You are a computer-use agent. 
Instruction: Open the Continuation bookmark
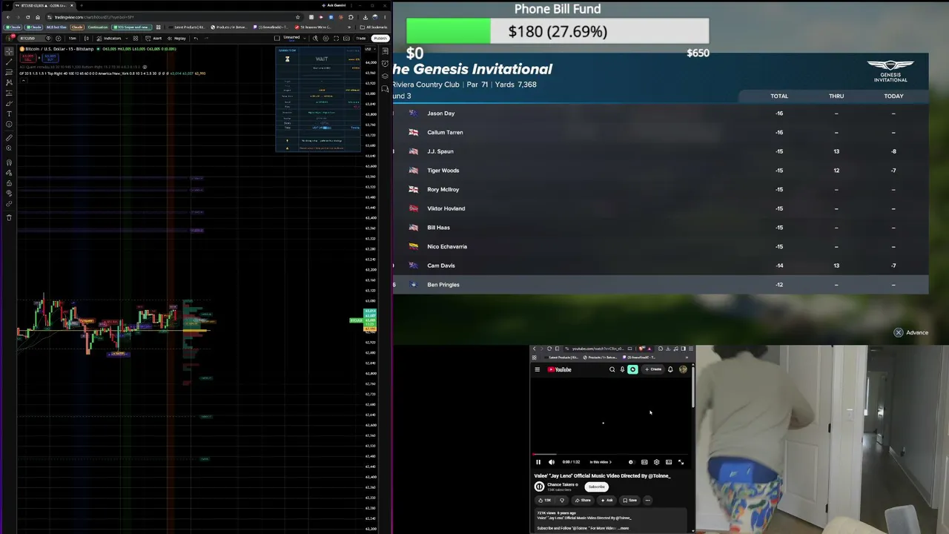point(98,27)
